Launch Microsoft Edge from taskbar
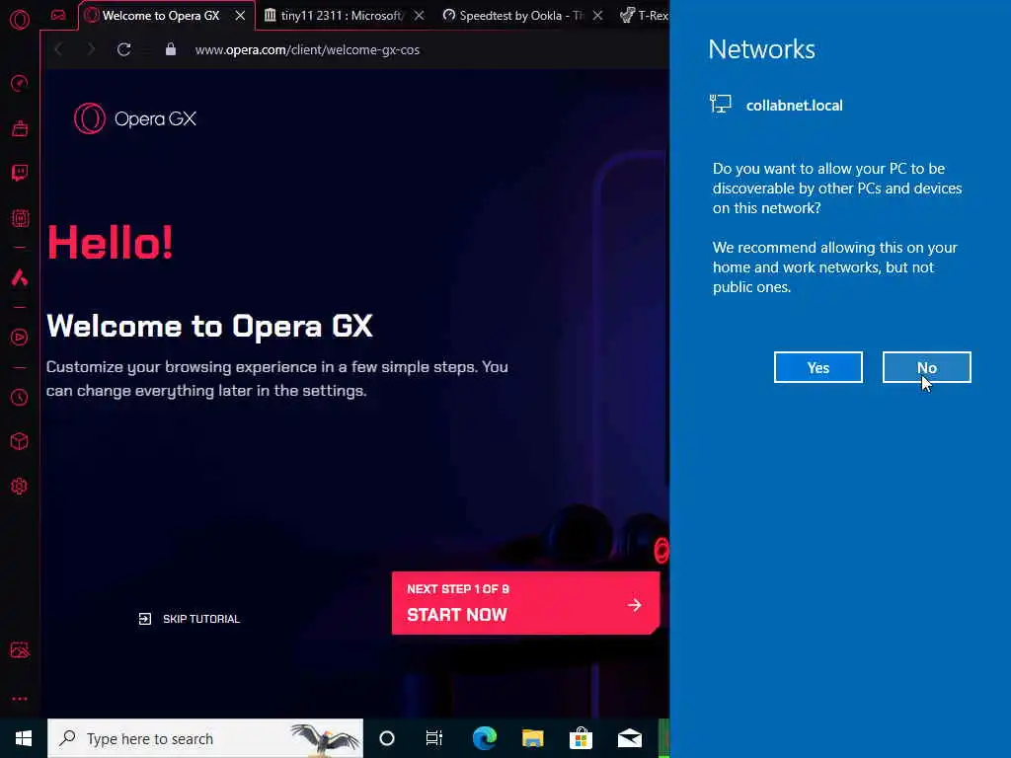The height and width of the screenshot is (758, 1011). click(484, 738)
